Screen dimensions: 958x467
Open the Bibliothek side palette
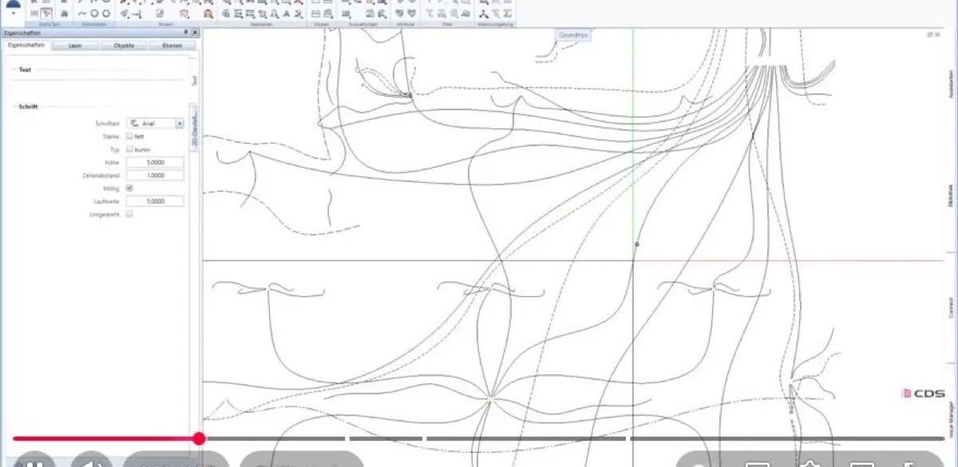pos(950,197)
